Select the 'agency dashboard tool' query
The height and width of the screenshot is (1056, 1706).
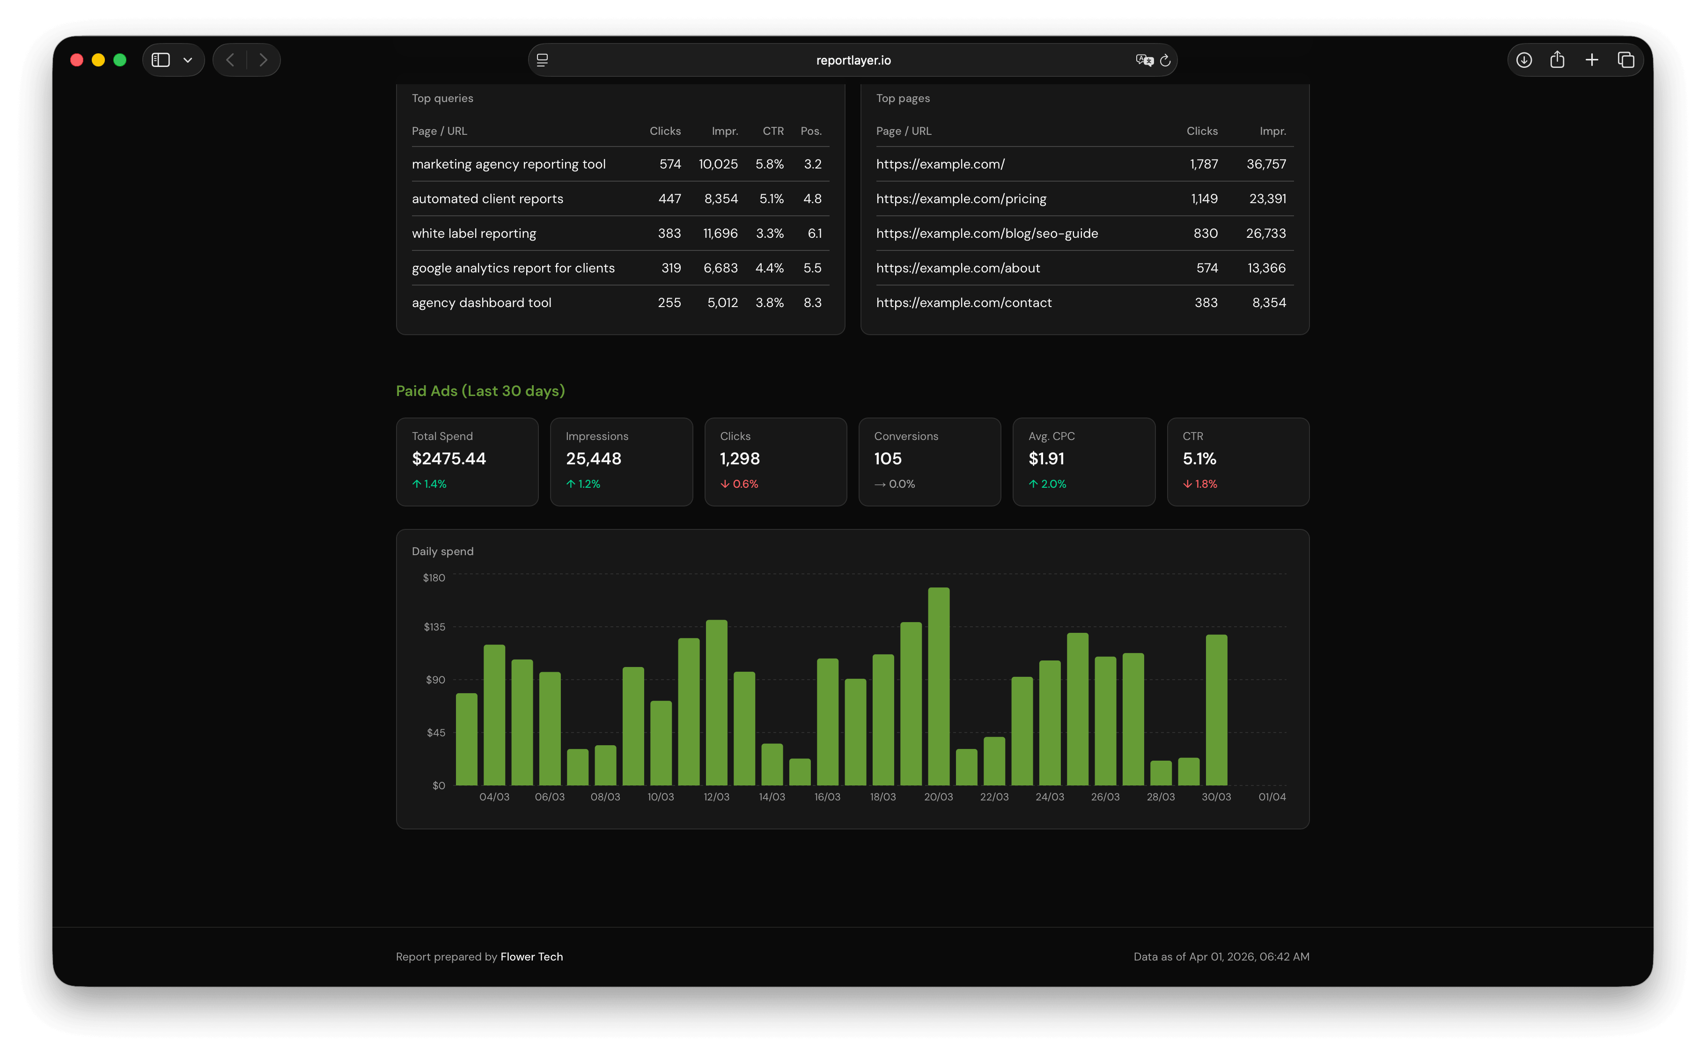482,302
